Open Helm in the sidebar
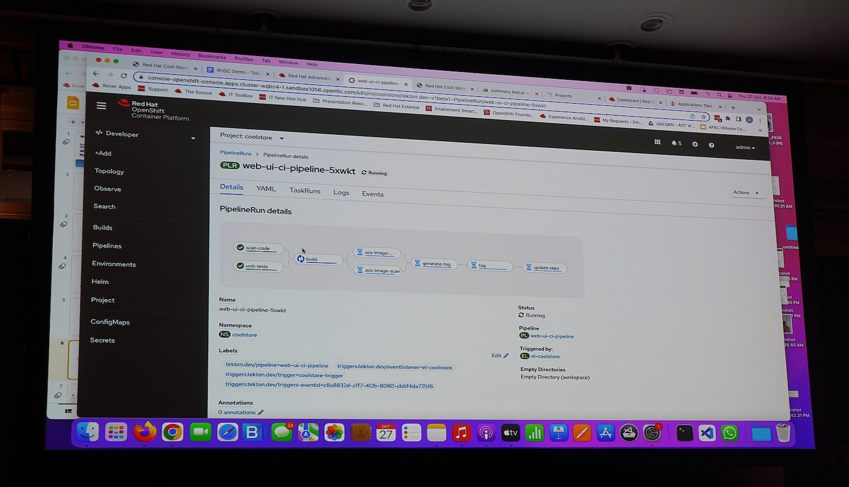Image resolution: width=849 pixels, height=487 pixels. coord(100,281)
